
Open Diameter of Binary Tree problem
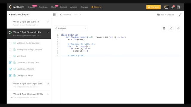(27, 62)
